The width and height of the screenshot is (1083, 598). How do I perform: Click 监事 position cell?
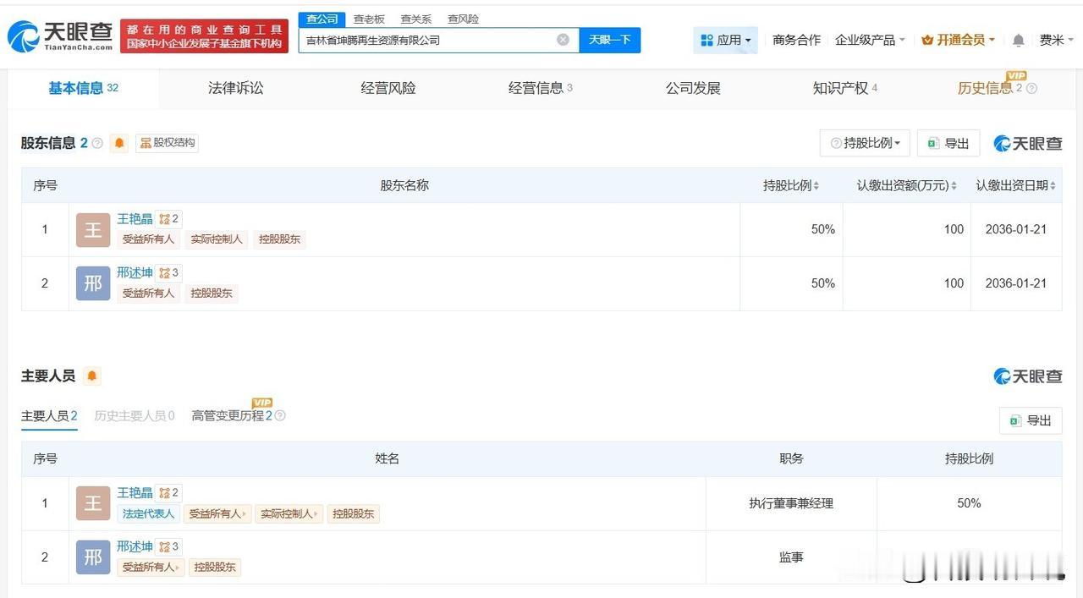pos(791,557)
